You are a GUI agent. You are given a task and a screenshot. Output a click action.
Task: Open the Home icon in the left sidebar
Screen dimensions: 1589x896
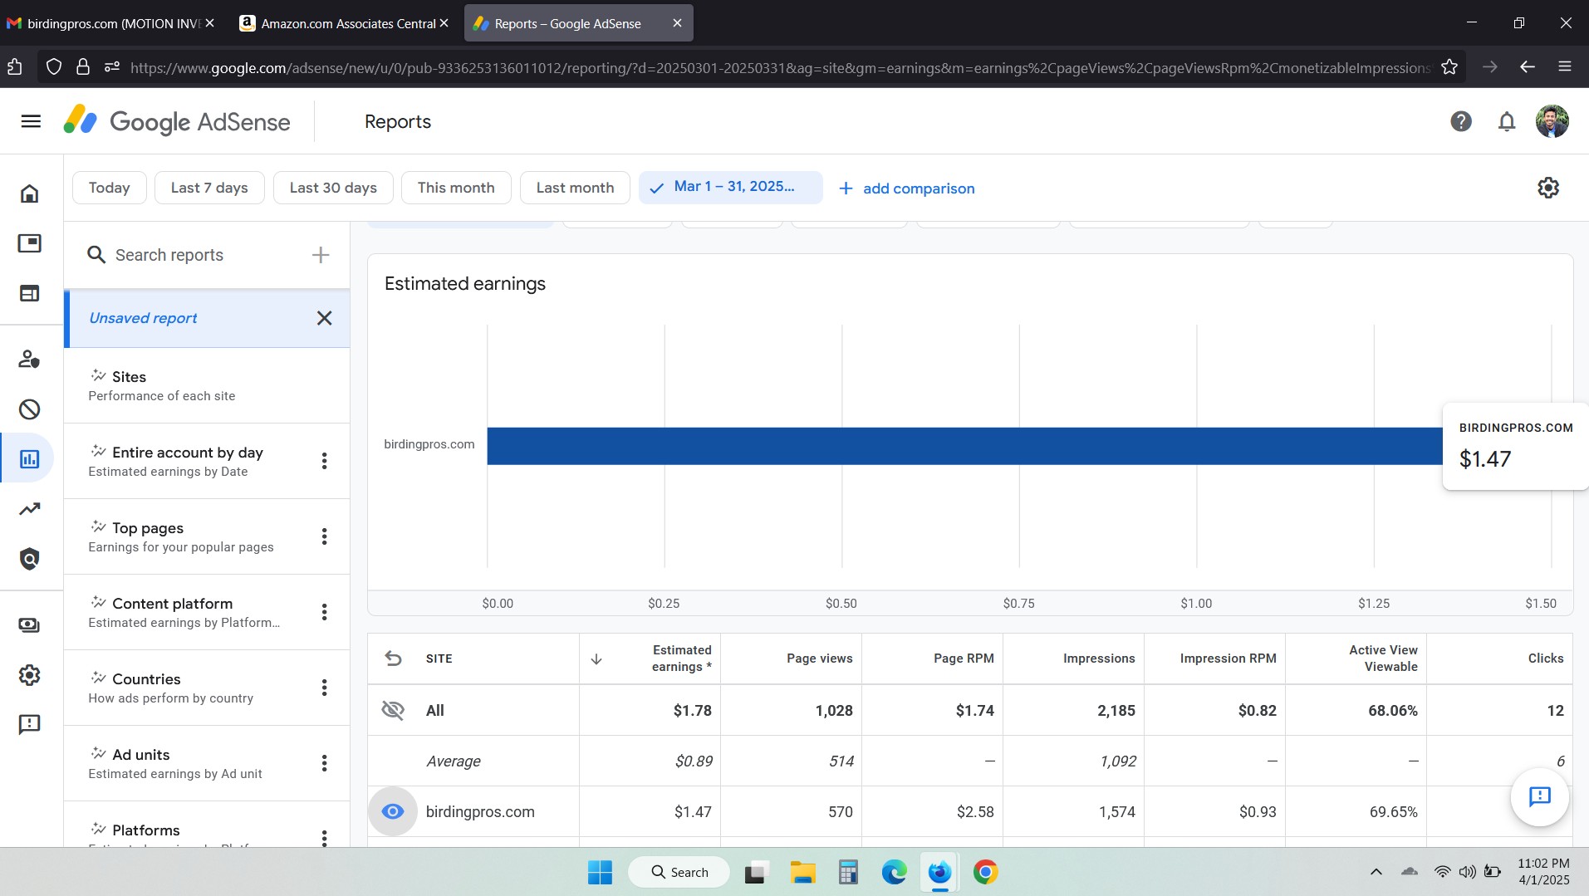30,193
